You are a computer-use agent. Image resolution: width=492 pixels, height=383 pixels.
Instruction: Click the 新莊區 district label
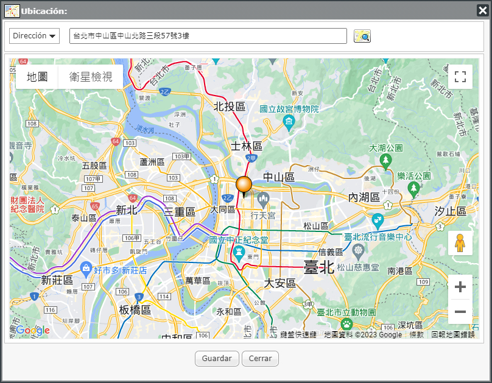click(57, 280)
